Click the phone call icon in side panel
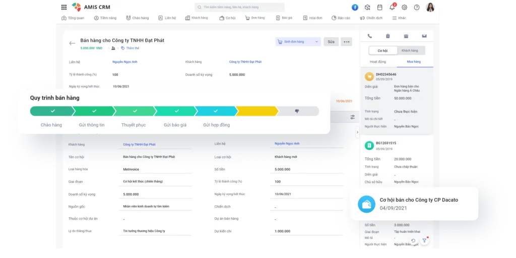 tap(369, 36)
